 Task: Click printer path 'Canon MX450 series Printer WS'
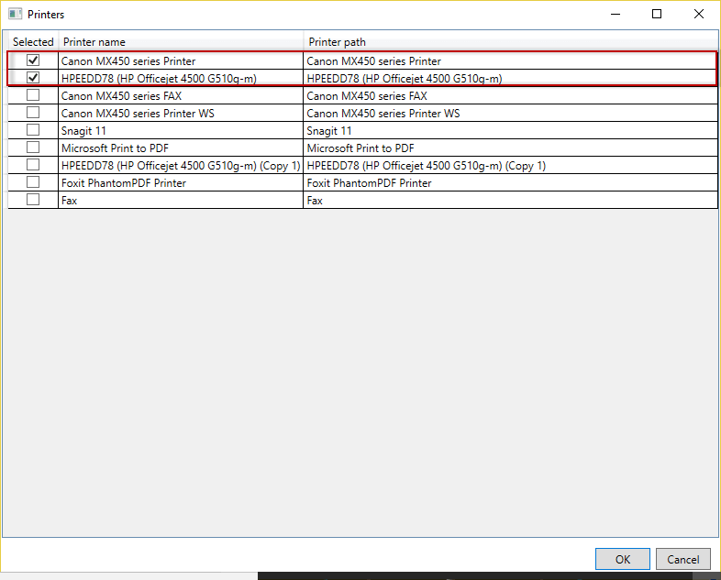383,114
